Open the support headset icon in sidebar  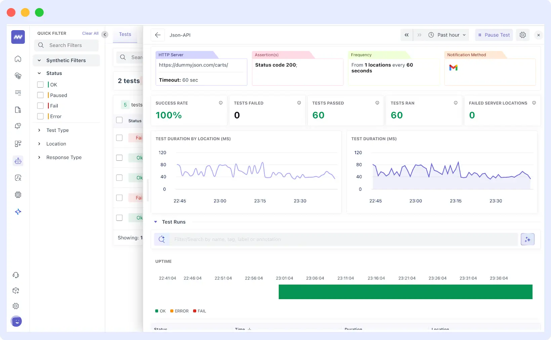[x=16, y=275]
